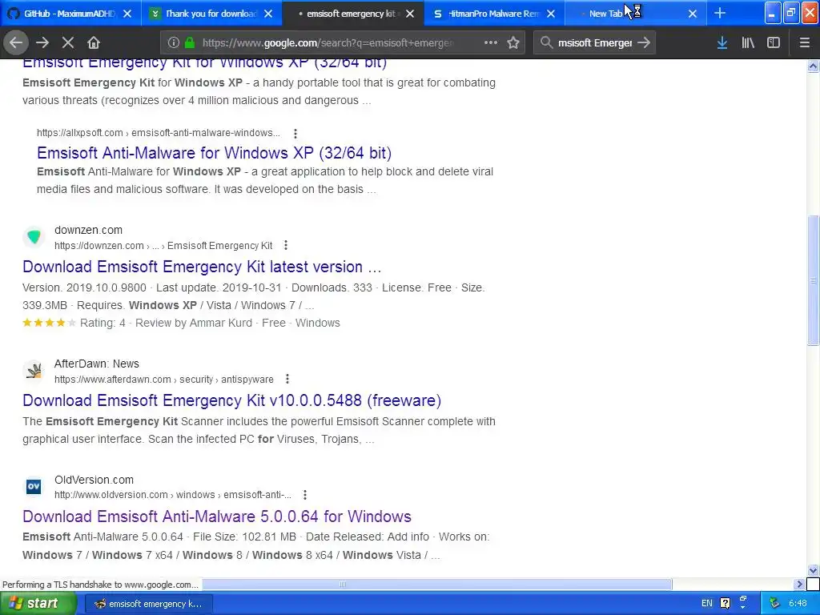Click the downzen.com site name
Image resolution: width=820 pixels, height=615 pixels.
coord(88,230)
